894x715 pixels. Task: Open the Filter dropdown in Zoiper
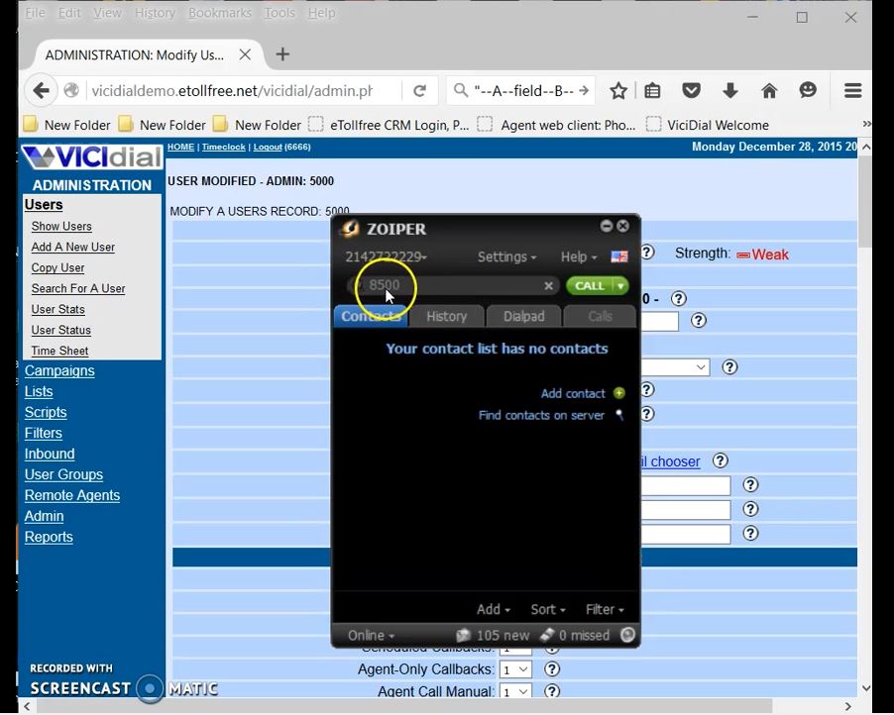point(605,610)
